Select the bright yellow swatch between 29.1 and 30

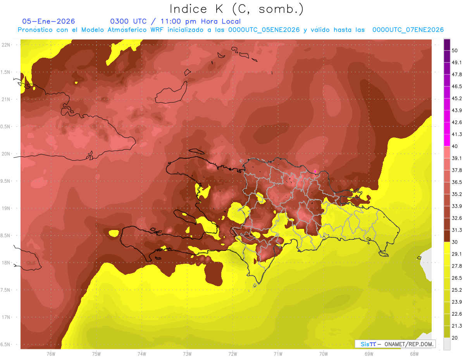click(447, 248)
